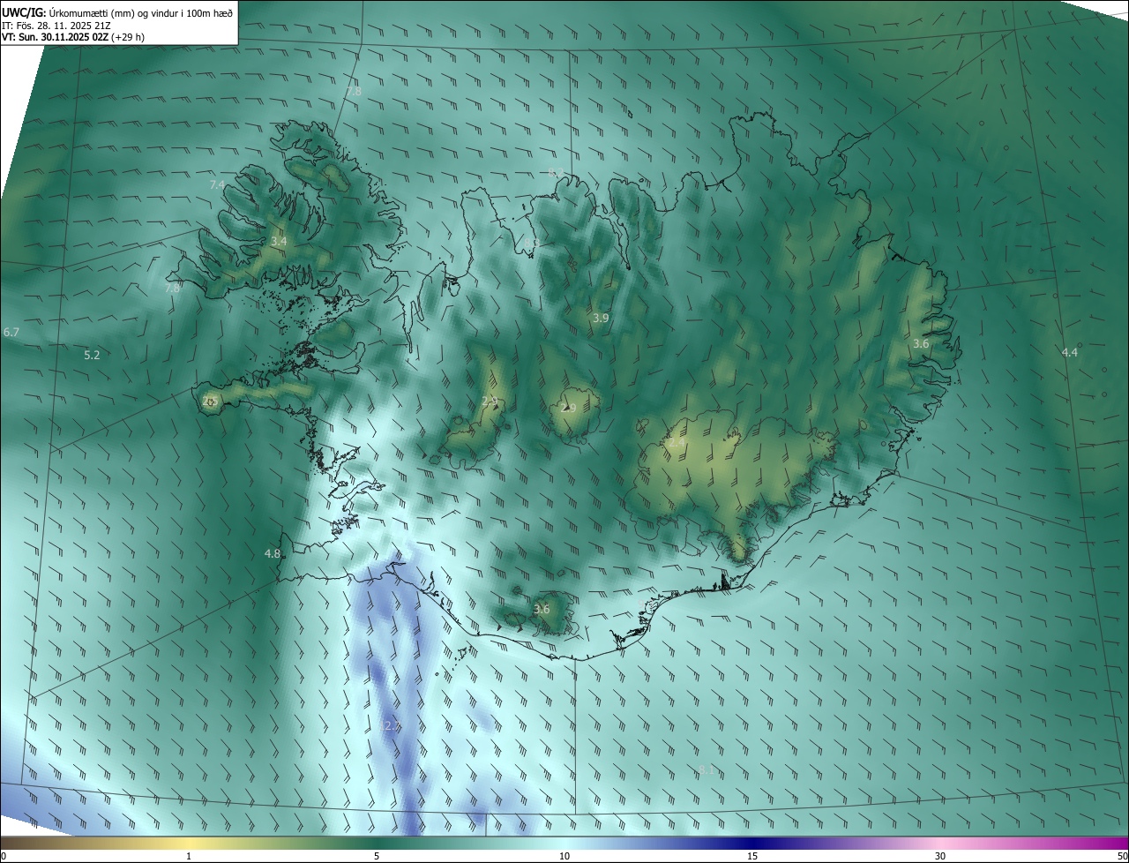Click the '50' tick on the color scale
Screen dimensions: 1129x863
tap(1122, 856)
